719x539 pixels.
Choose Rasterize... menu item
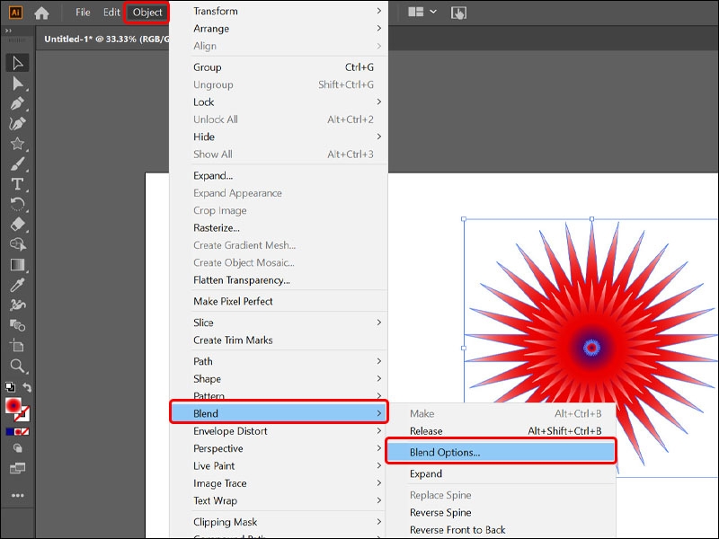(x=279, y=228)
